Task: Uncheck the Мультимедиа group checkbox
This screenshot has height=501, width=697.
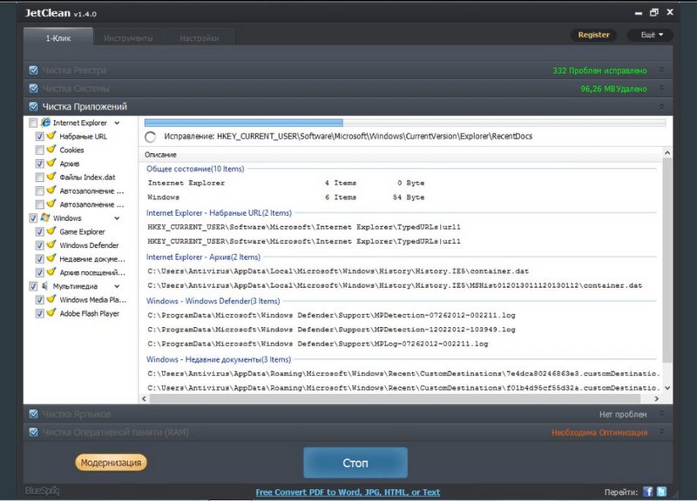Action: (33, 286)
